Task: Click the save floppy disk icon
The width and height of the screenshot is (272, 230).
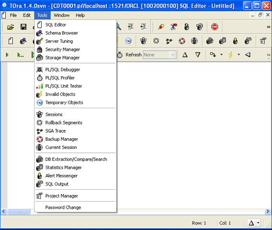Action: coord(24,27)
